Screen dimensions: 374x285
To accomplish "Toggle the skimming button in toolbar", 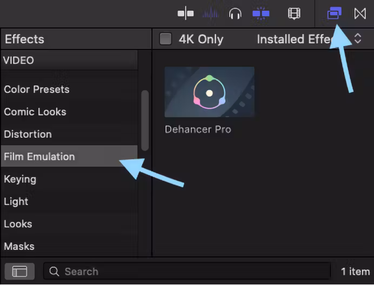I will [x=185, y=13].
